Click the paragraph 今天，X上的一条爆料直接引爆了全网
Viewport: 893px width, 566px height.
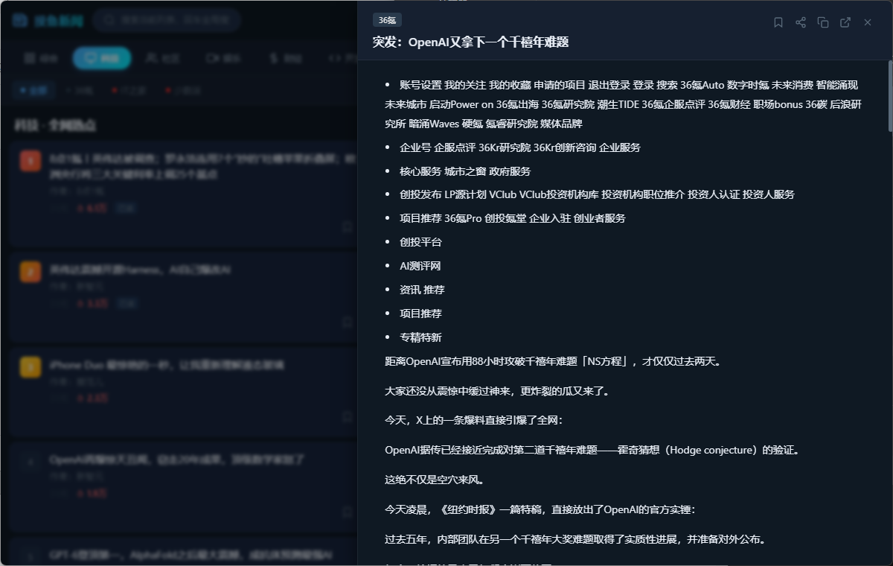[x=474, y=420]
